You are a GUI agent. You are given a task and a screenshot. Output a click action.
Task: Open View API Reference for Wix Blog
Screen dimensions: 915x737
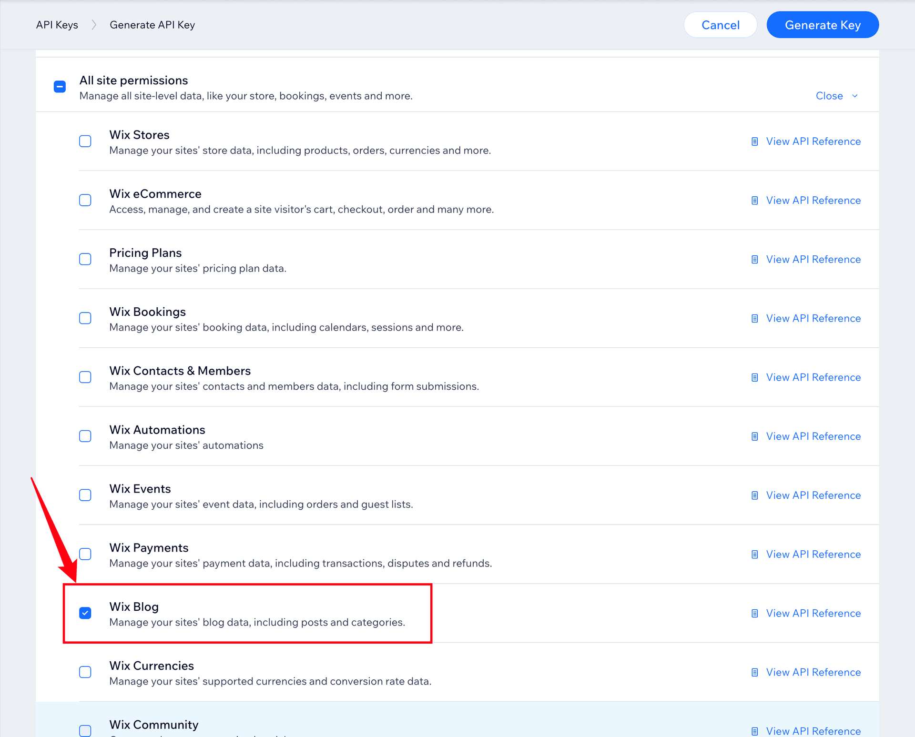click(x=813, y=613)
